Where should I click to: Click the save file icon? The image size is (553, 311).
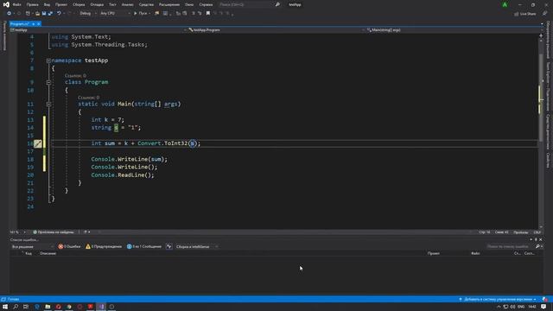[x=44, y=14]
